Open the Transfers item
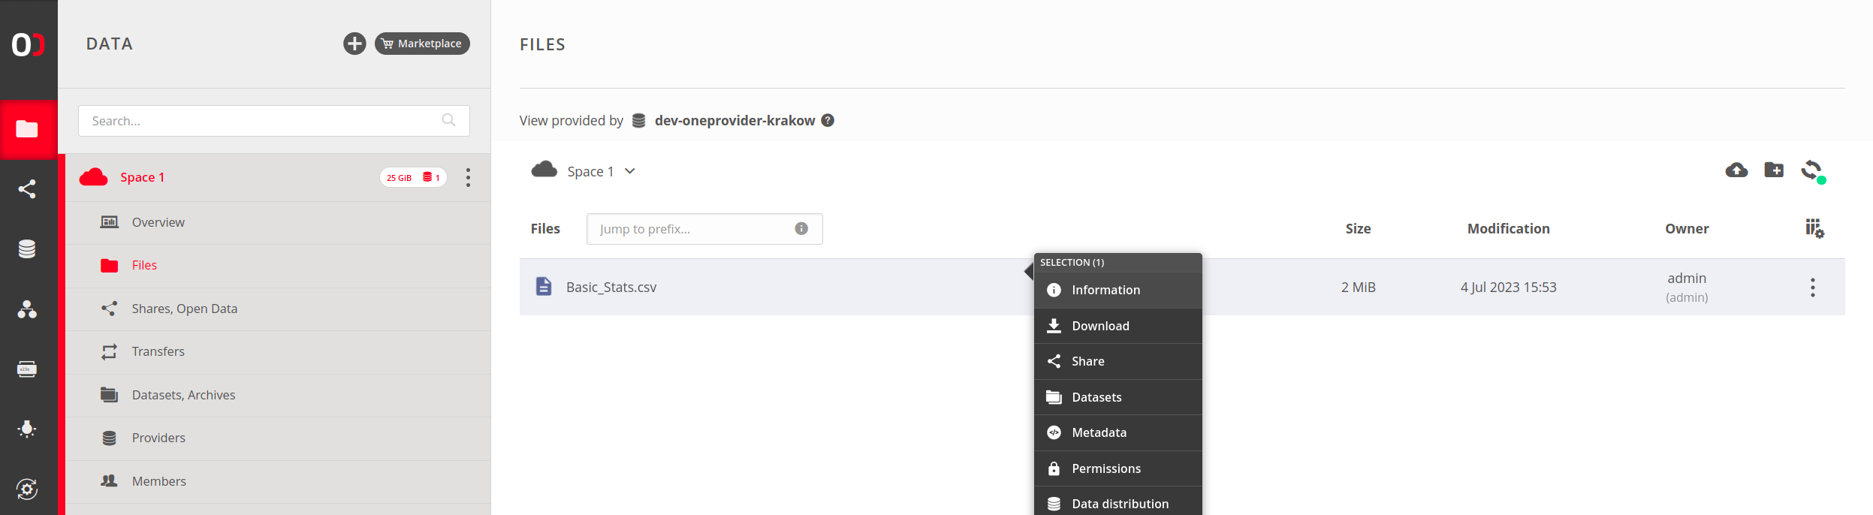Viewport: 1873px width, 515px height. [x=278, y=351]
